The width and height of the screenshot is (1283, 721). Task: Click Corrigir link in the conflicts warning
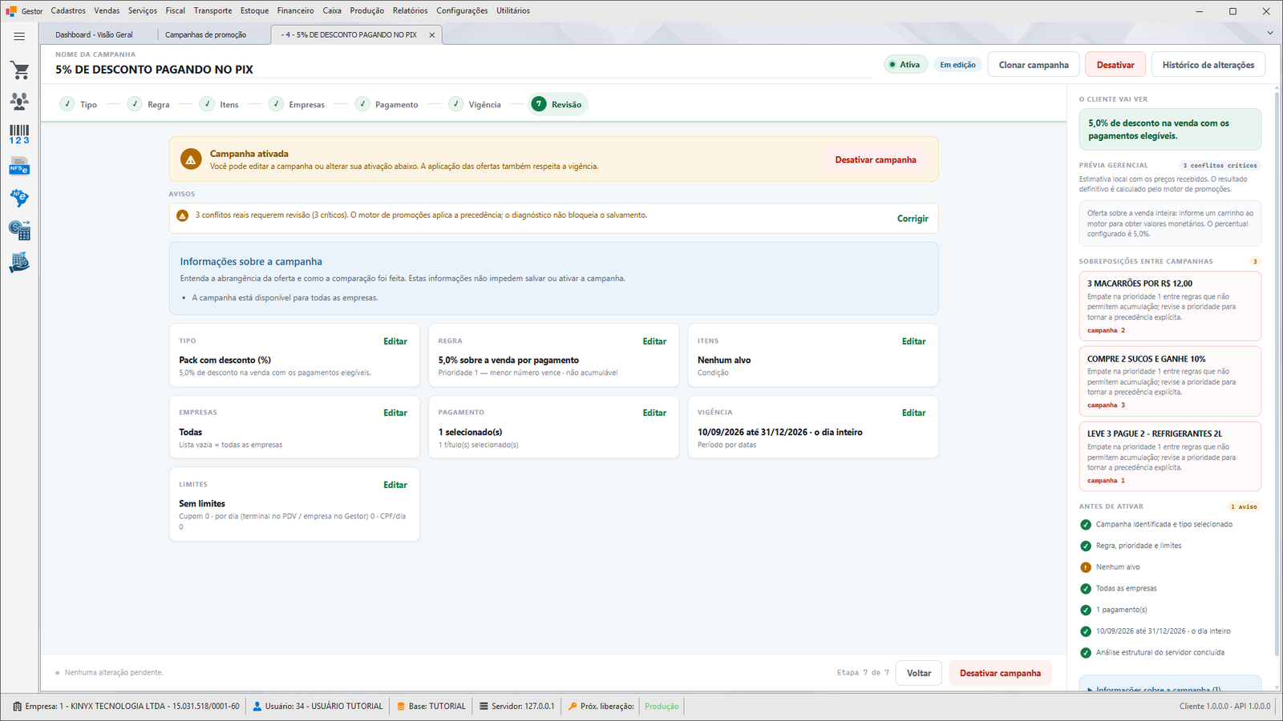point(913,219)
